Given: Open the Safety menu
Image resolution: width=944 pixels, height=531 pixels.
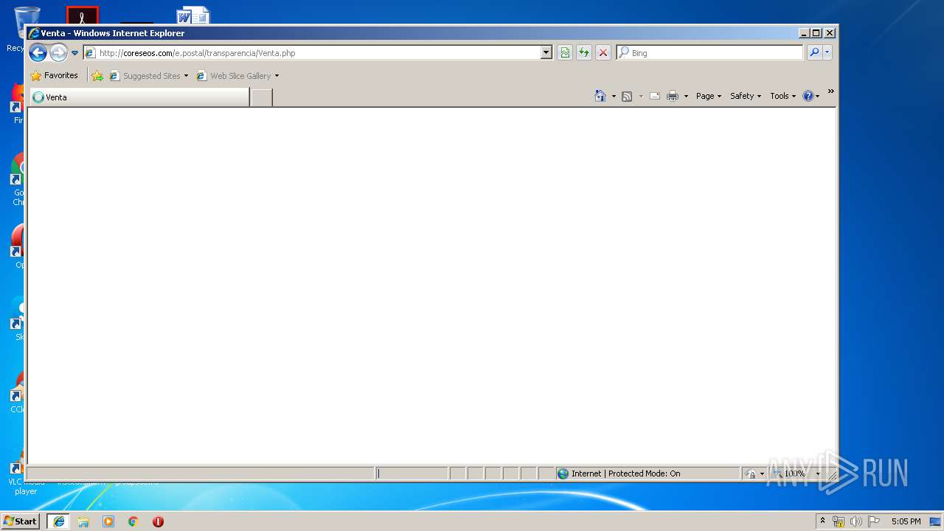Looking at the screenshot, I should coord(746,96).
